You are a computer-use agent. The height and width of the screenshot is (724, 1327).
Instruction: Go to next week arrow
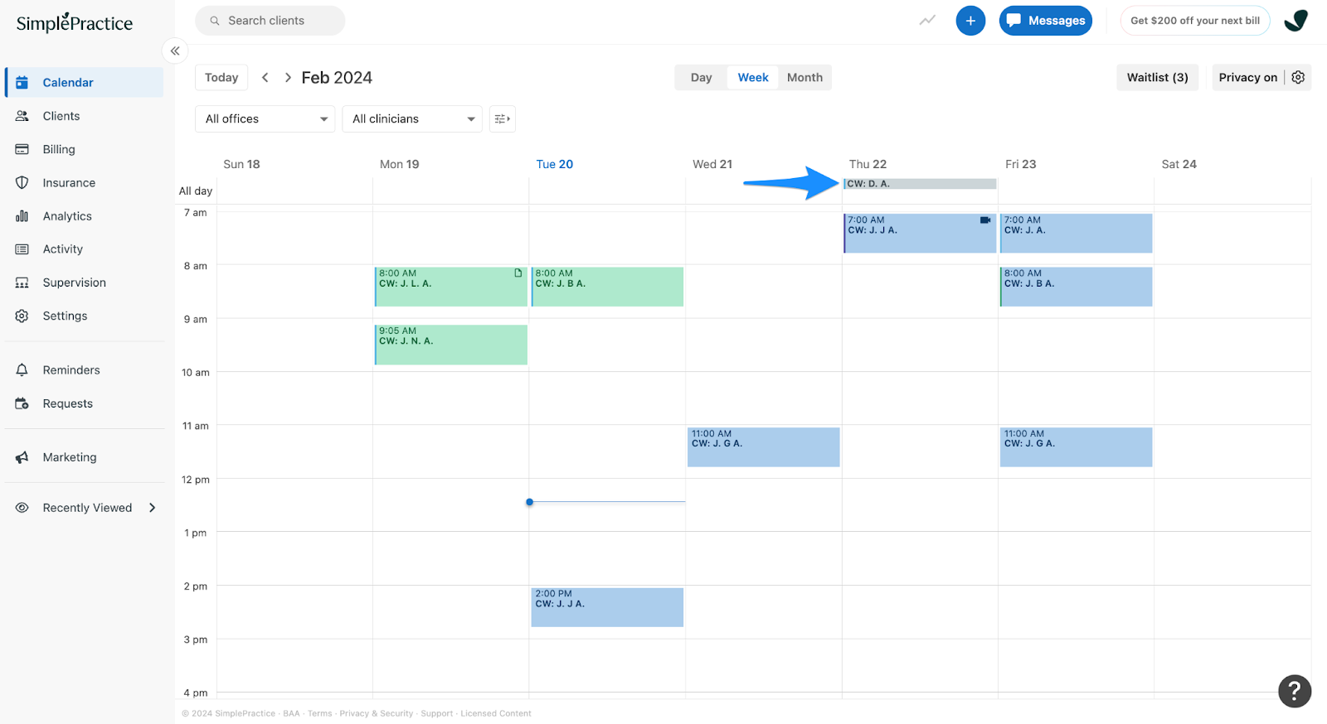pos(288,78)
